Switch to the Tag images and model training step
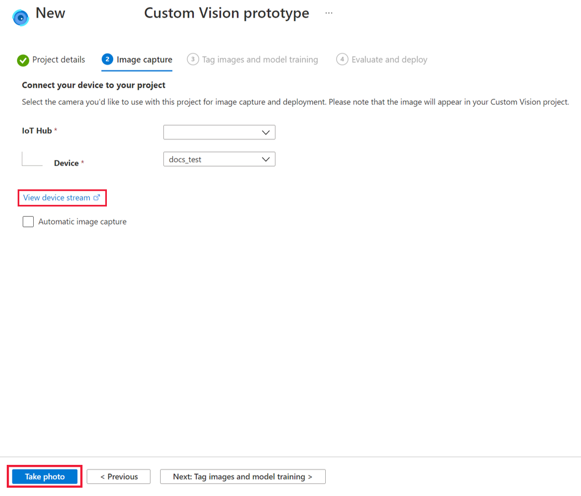 (x=260, y=60)
